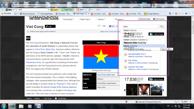This screenshot has width=194, height=109.
Task: Switch to El Viaje Misterio... tab
Action: tap(152, 14)
